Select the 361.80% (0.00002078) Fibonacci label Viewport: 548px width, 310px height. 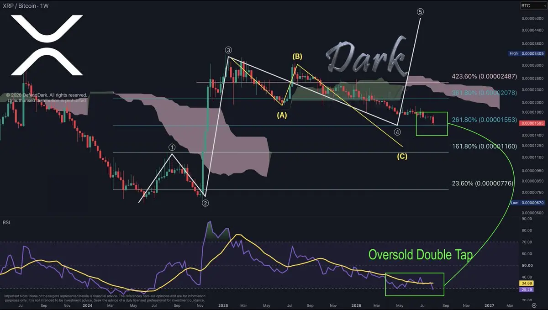[x=484, y=93]
